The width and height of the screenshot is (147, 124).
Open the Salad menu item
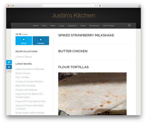(83, 26)
